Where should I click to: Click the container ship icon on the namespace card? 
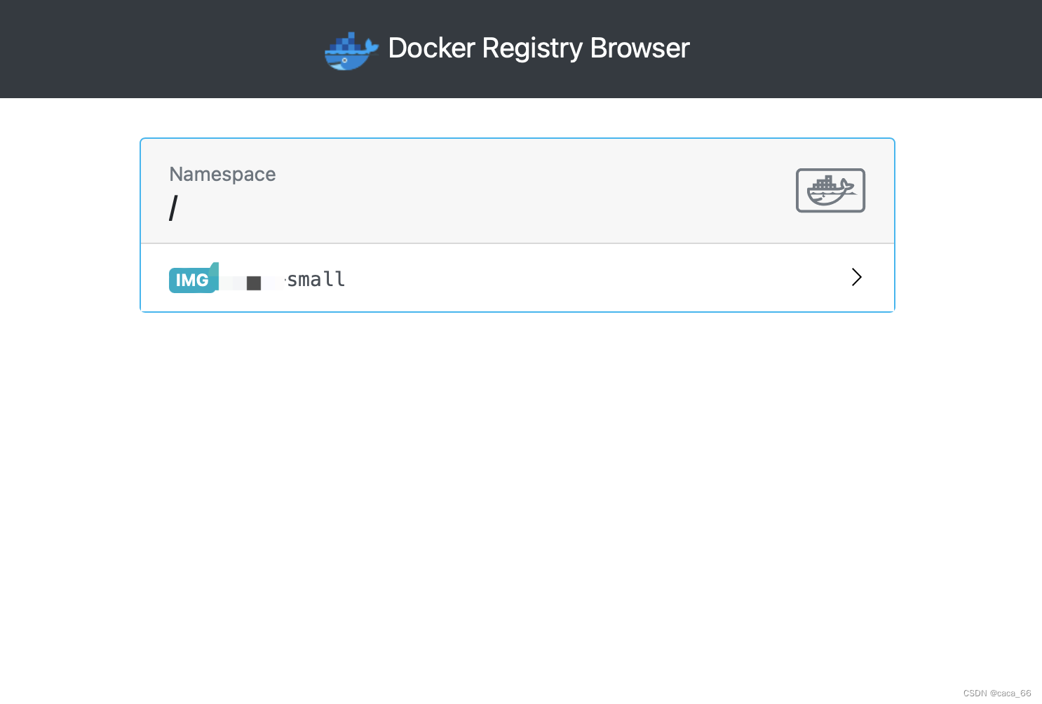[830, 190]
